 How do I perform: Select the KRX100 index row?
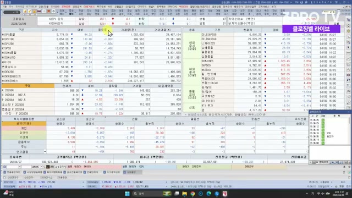pos(91,62)
